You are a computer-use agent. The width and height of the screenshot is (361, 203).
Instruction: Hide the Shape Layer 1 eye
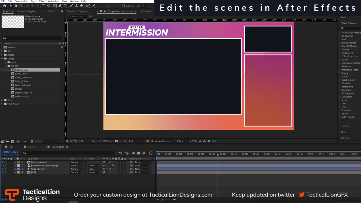point(3,169)
